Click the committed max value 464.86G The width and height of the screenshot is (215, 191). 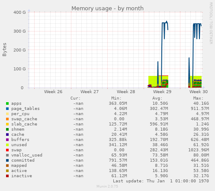pos(200,160)
